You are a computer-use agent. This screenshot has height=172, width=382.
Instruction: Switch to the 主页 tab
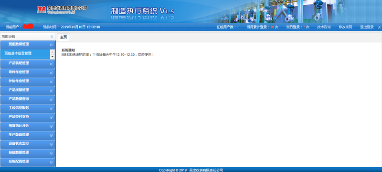64,37
